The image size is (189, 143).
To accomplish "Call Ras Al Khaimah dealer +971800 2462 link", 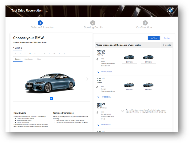I will (106, 125).
